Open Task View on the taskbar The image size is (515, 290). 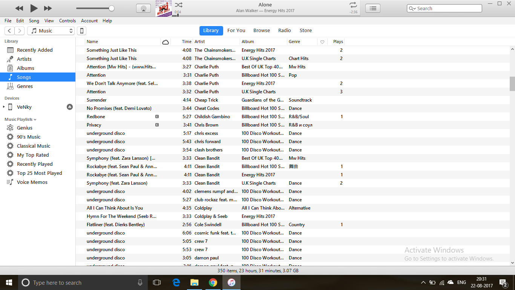pos(157,282)
